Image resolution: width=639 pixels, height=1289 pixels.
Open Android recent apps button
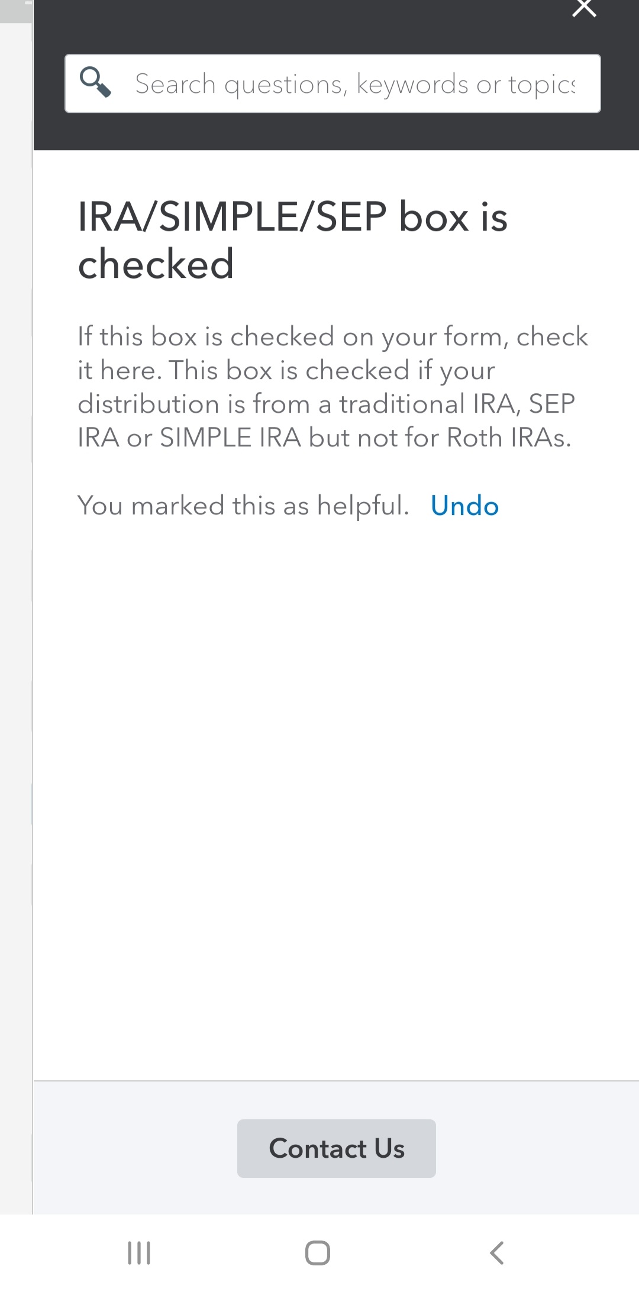(140, 1252)
